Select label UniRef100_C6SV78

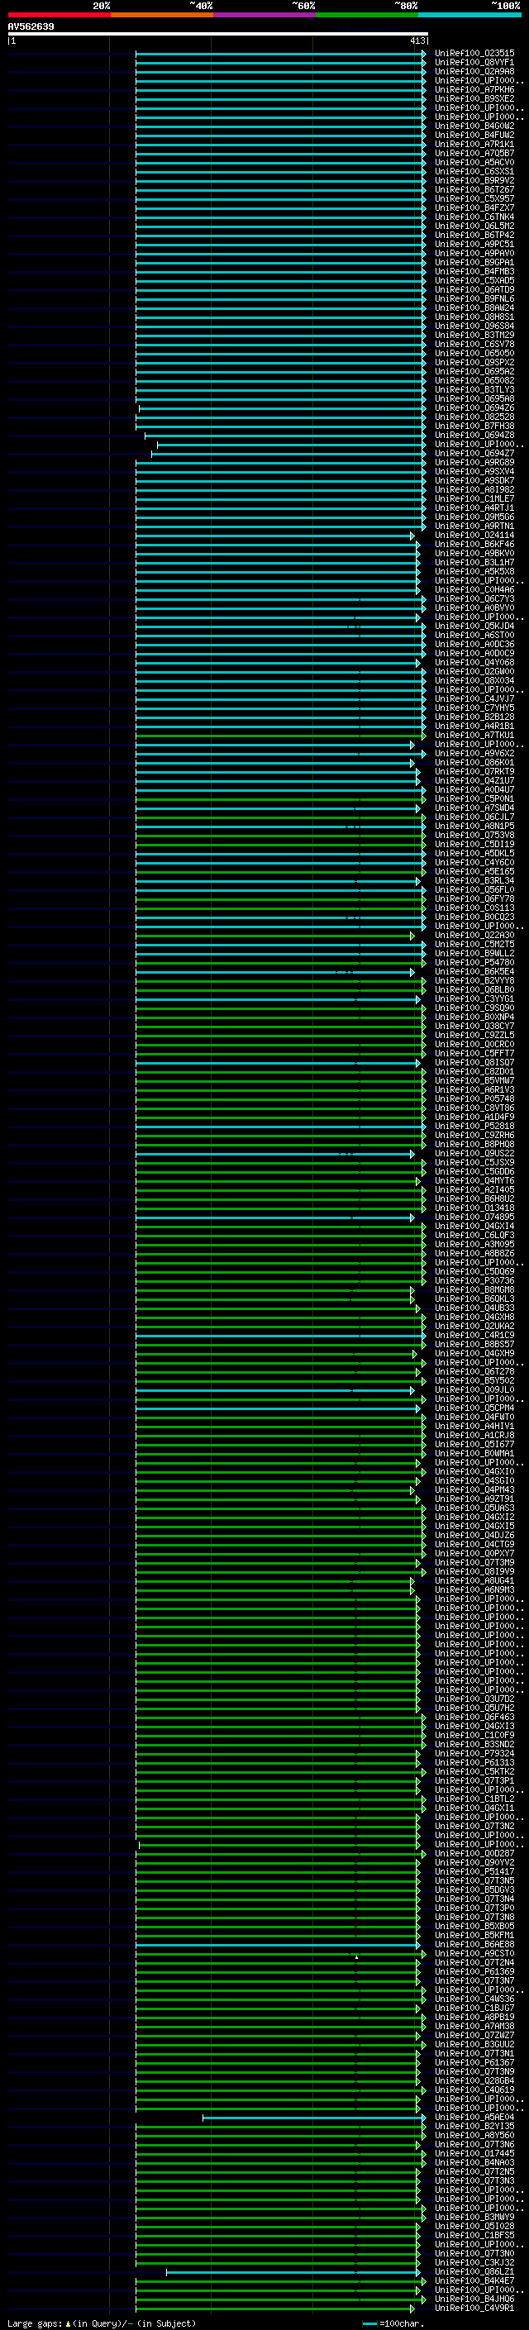474,344
